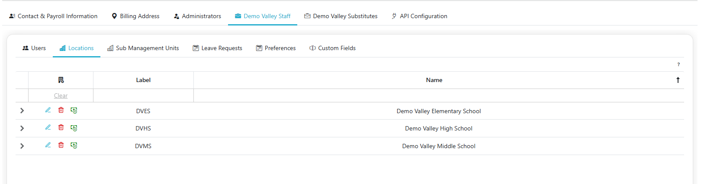704x184 pixels.
Task: Edit the DVES location with pencil icon
Action: (48, 110)
